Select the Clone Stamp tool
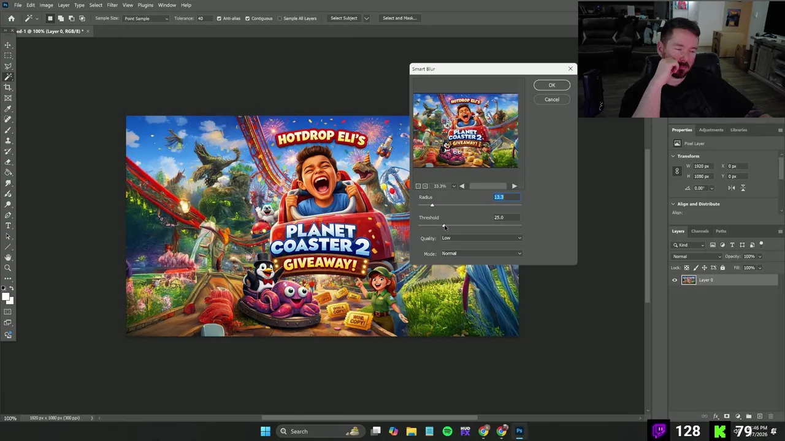Viewport: 785px width, 441px height. tap(8, 140)
